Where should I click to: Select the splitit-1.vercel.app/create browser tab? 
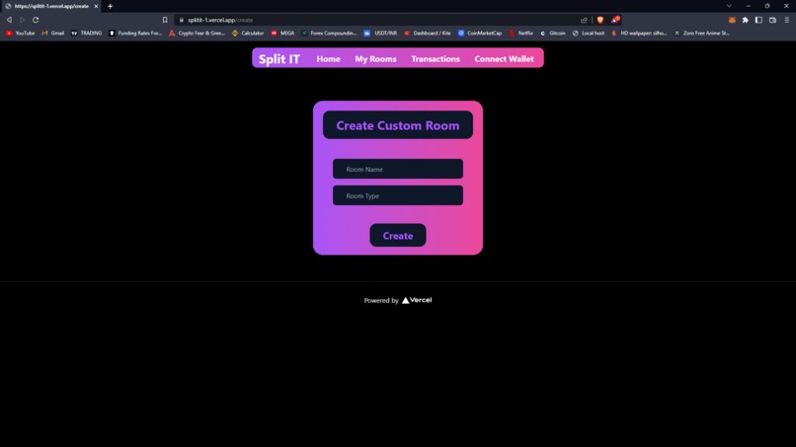(x=50, y=6)
